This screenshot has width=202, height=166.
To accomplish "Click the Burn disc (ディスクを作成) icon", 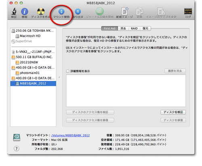I will [x=41, y=11].
